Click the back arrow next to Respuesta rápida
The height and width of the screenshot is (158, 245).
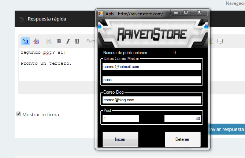tap(21, 19)
